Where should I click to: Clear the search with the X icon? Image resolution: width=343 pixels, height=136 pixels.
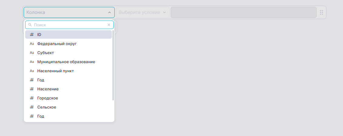pyautogui.click(x=109, y=25)
